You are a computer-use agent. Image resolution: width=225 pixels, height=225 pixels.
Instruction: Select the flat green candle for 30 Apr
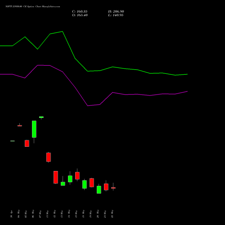13,141
